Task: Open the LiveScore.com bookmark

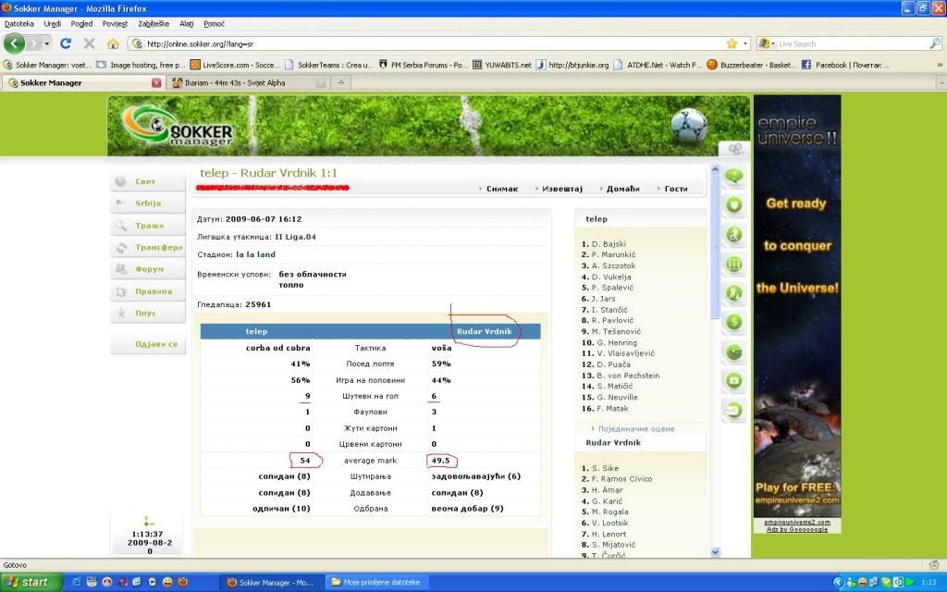Action: (x=235, y=65)
